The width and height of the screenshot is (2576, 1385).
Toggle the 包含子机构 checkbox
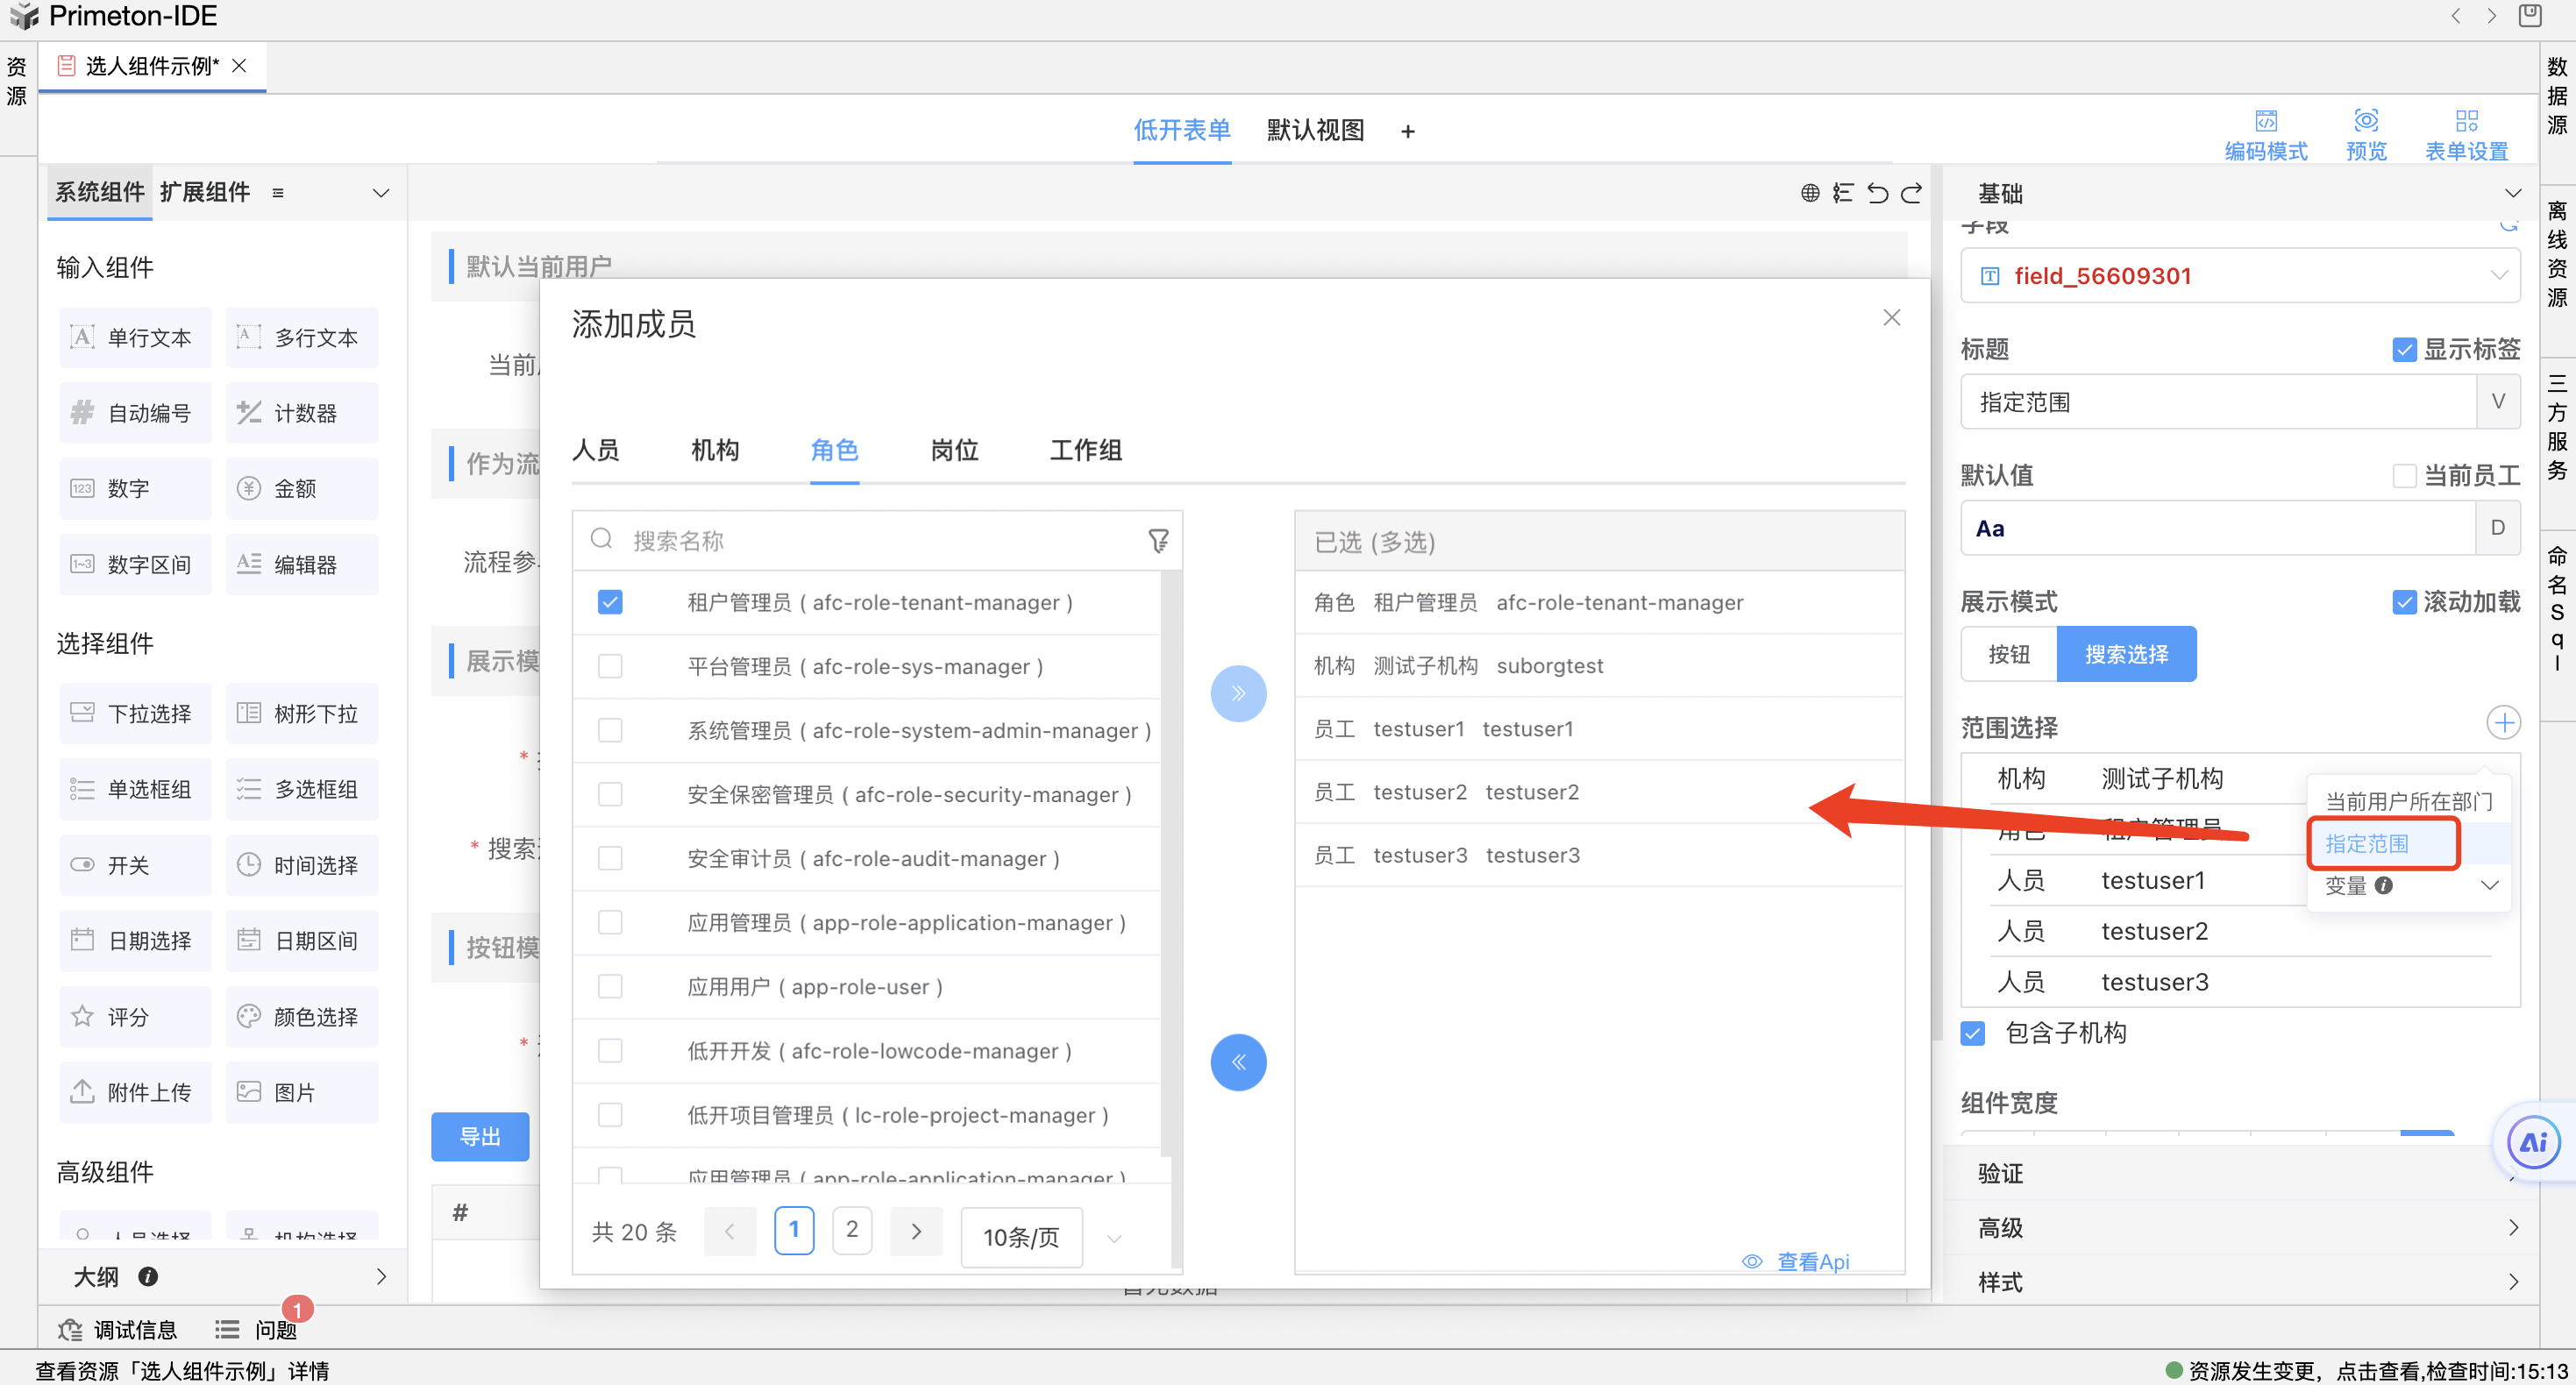1972,1033
